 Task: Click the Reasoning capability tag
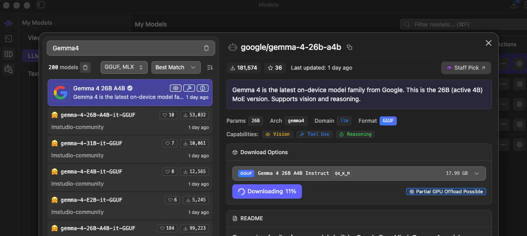click(355, 134)
